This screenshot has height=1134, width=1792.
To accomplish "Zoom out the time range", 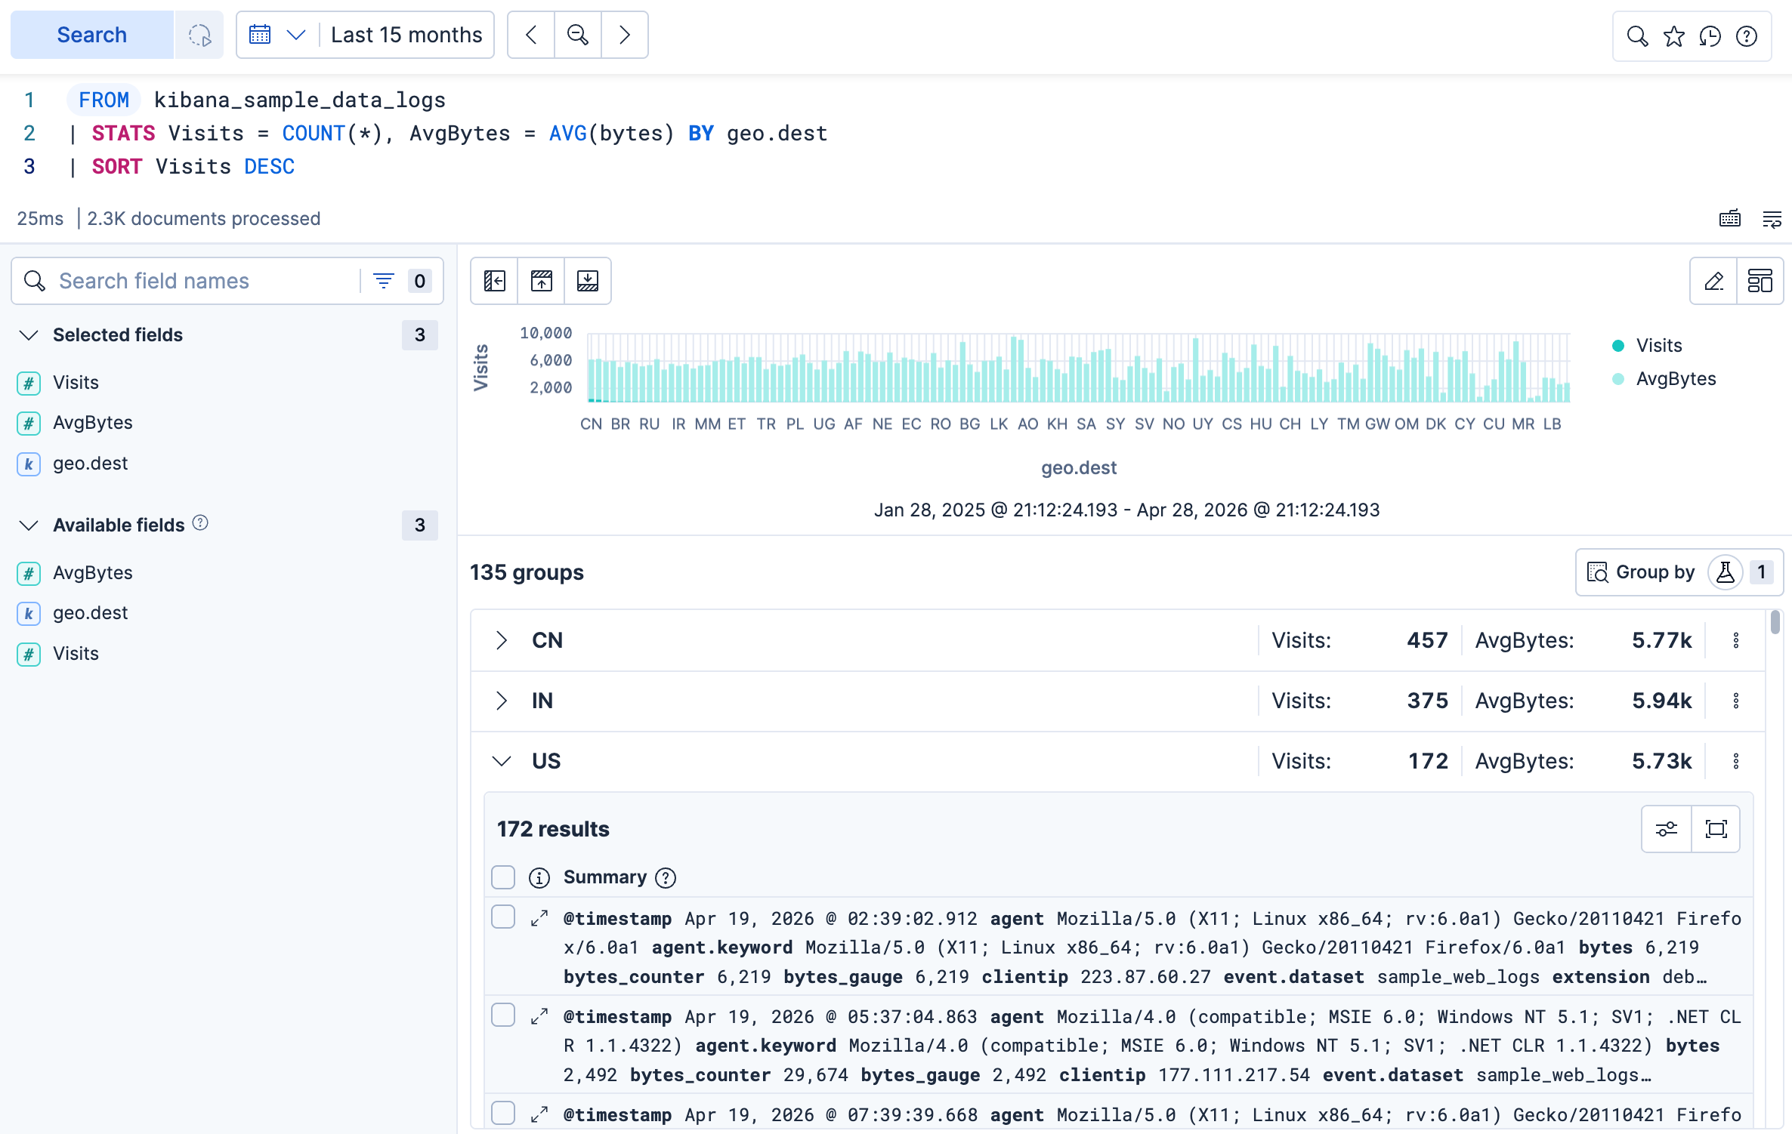I will [578, 35].
